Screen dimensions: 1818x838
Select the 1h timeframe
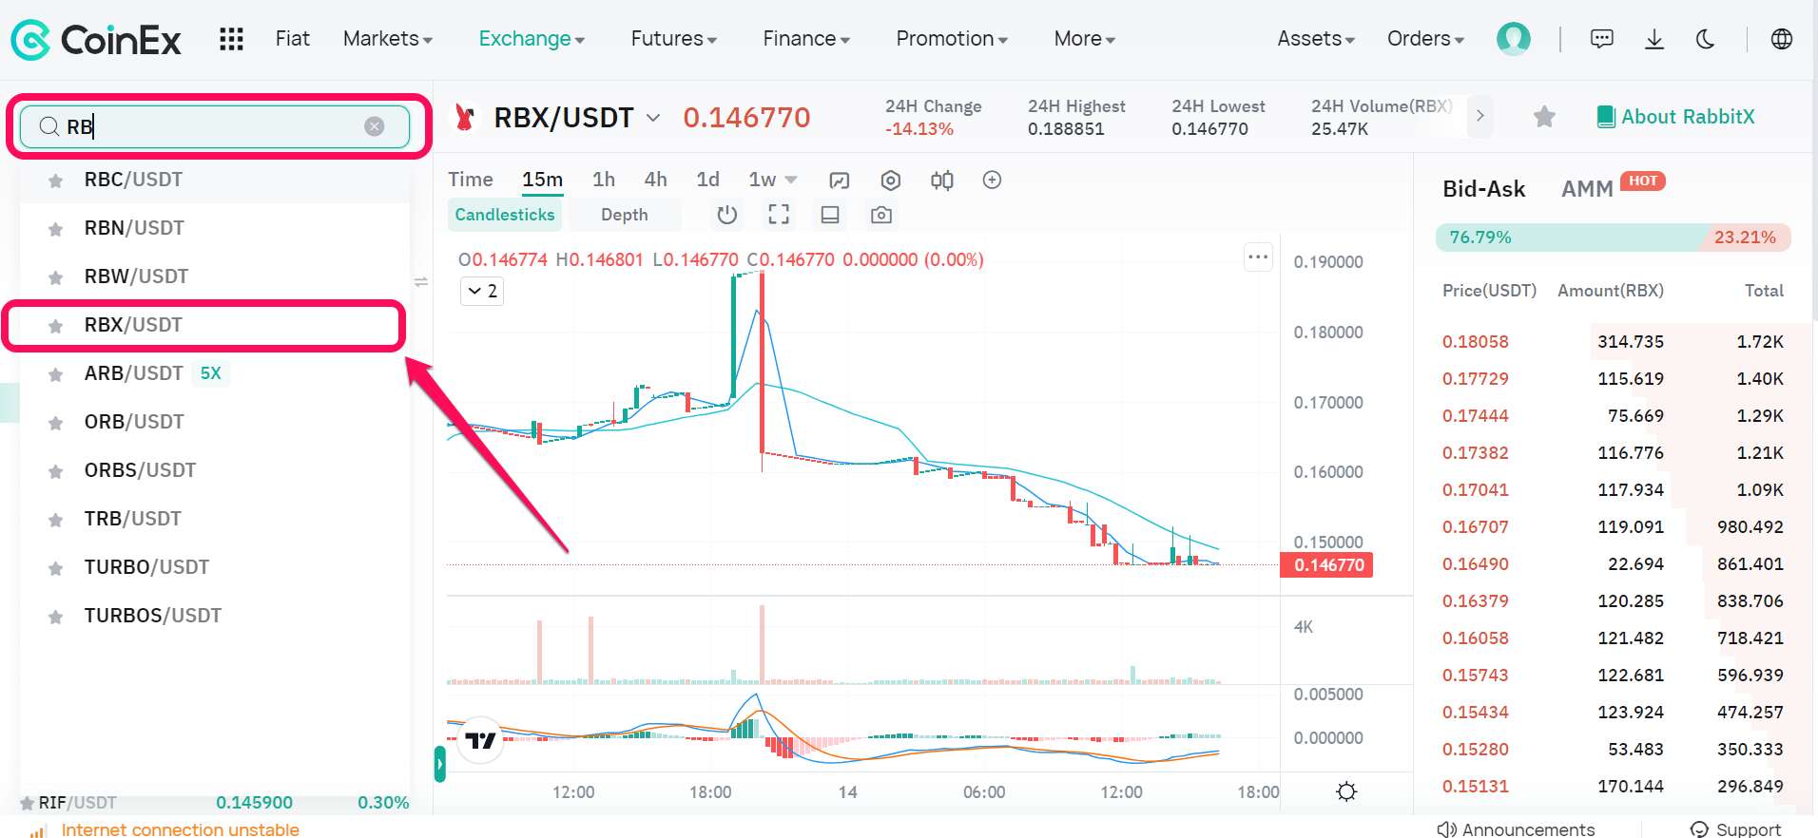pos(604,180)
